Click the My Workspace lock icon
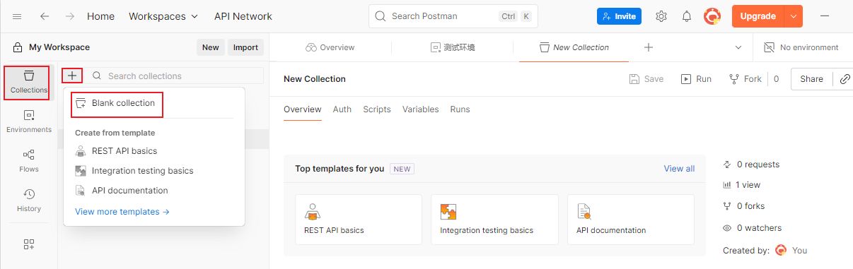This screenshot has height=269, width=853. [x=18, y=47]
